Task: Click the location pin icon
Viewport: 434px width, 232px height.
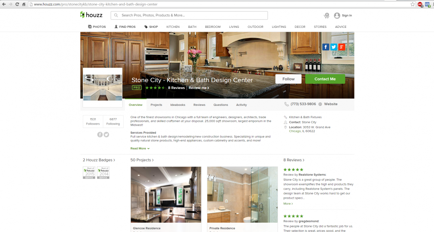Action: (x=286, y=127)
